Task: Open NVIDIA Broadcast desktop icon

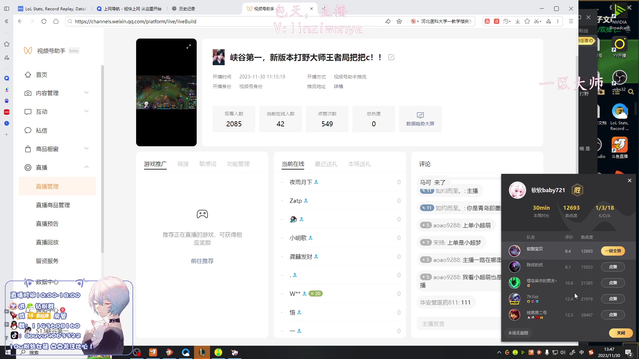Action: (x=620, y=17)
